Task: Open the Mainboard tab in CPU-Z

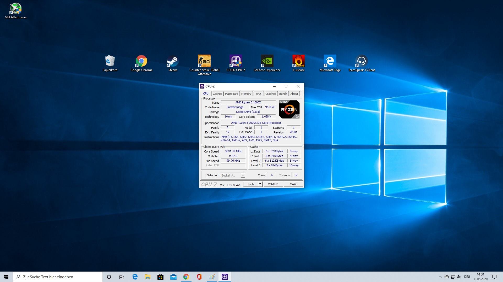Action: pyautogui.click(x=232, y=94)
